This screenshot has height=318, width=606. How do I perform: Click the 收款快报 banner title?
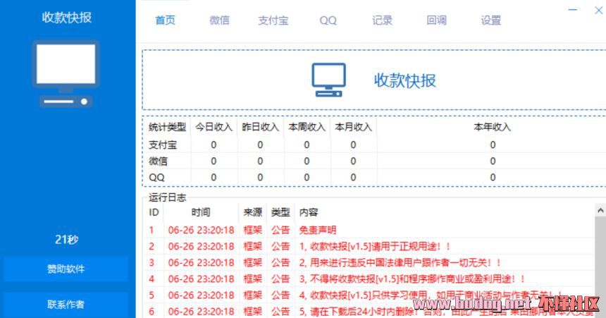coord(405,80)
